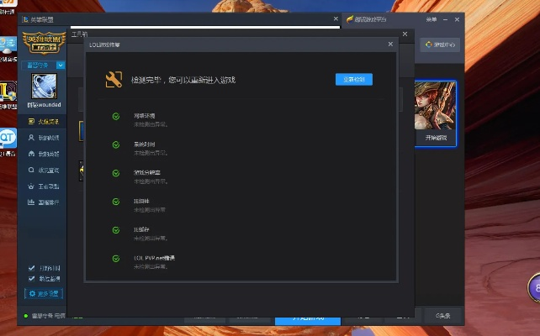
Task: Select the 网络环境 result text
Action: tap(151, 124)
